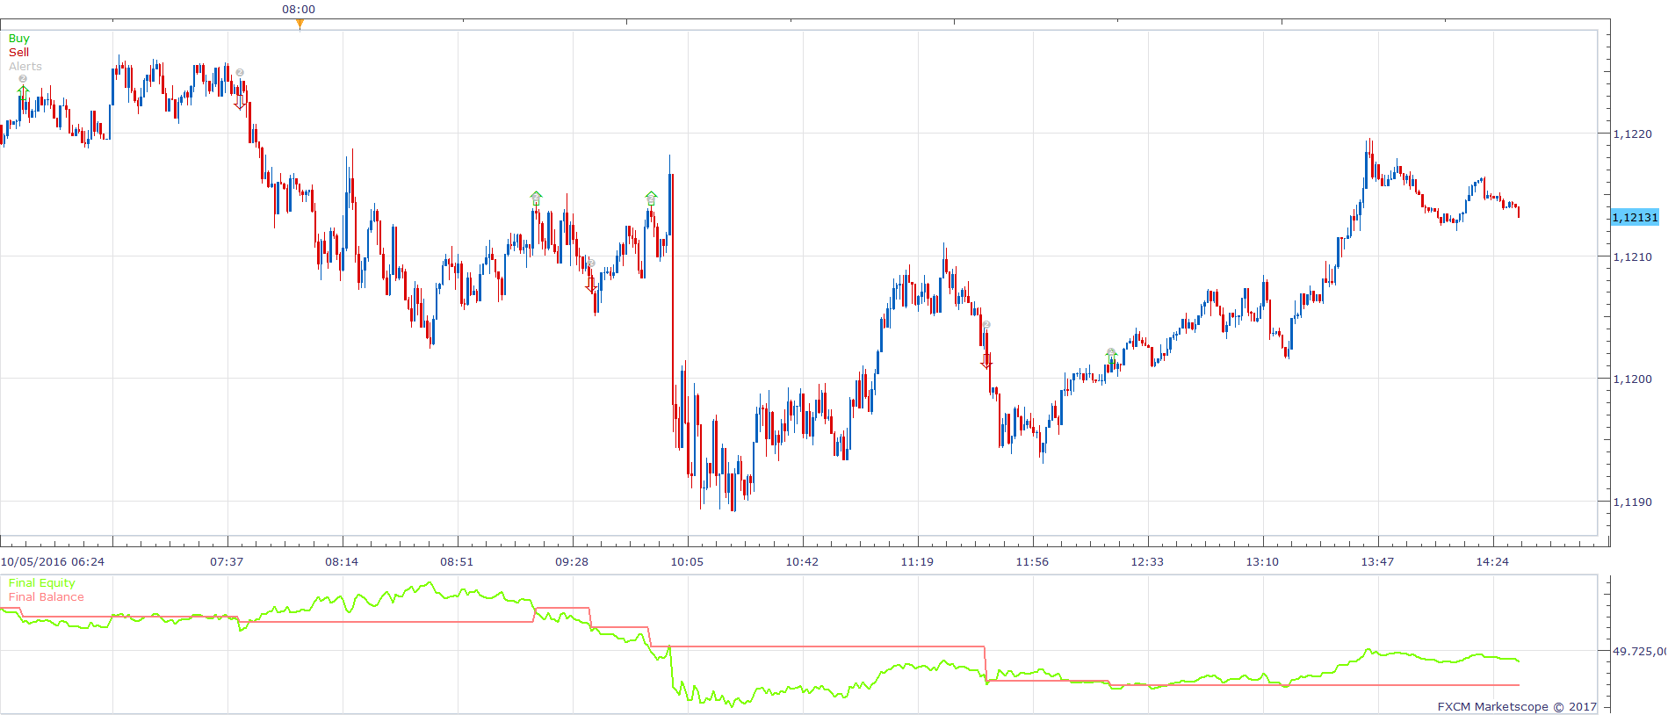Click the 08:14 time axis label
Viewport: 1668px width, 715px height.
coord(342,562)
